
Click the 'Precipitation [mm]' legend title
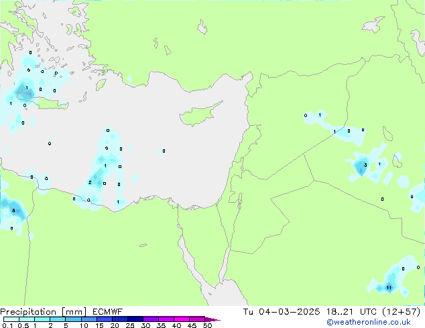tap(44, 312)
